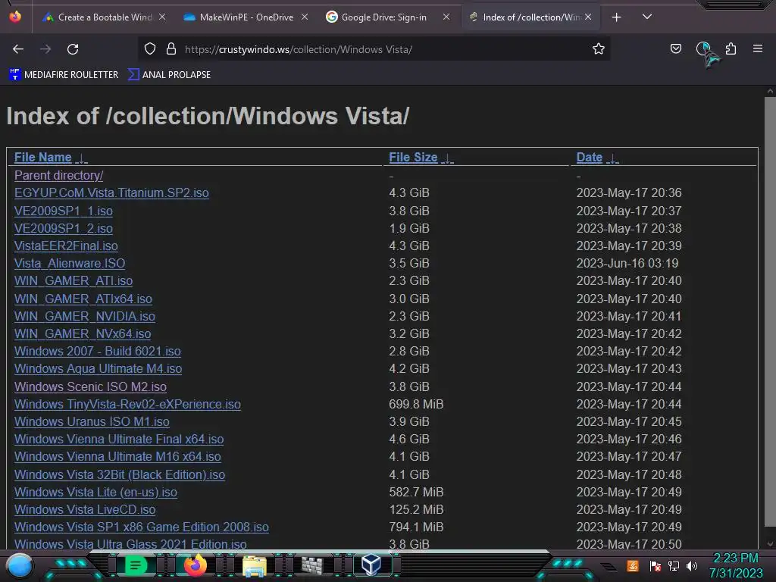
Task: Download Windows Aqua Ultimate M4.iso
Action: [98, 369]
